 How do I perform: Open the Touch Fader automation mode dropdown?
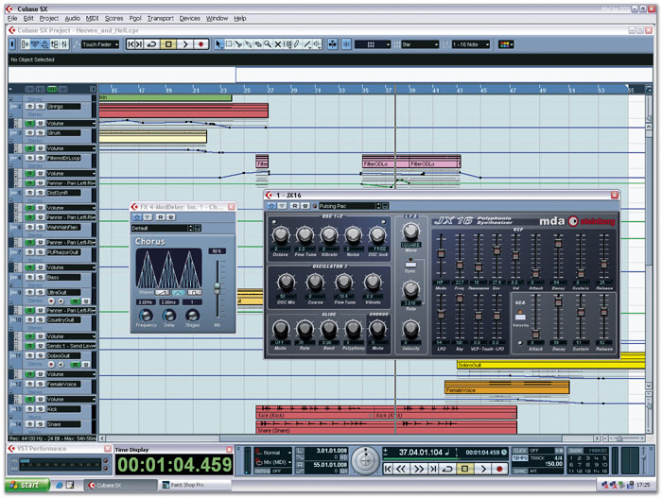coord(100,44)
